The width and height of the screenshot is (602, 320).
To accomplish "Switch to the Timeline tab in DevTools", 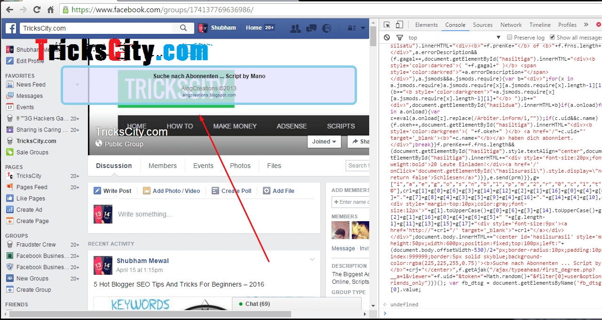I will point(540,25).
